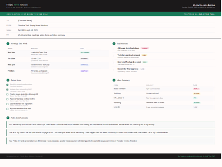Image resolution: width=222 pixels, height=167 pixels.
Task: Click the number 5 badge beside Notes from Christina
Action: click(x=8, y=118)
